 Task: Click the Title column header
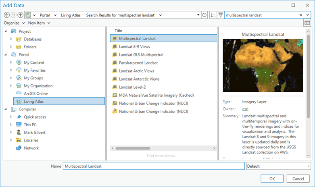[118, 31]
